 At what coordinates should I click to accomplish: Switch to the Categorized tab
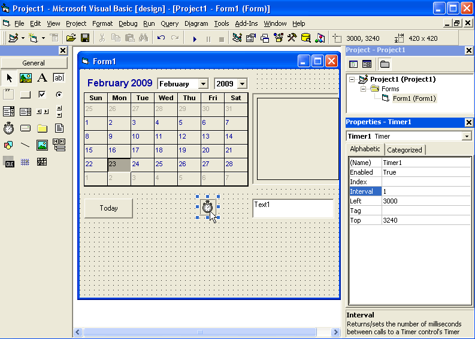point(404,150)
